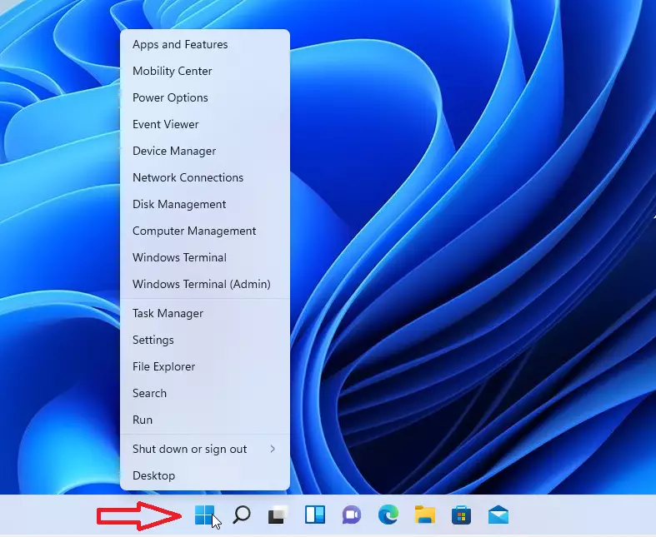Screen dimensions: 656x537
Task: Open Power Options
Action: tap(205, 97)
